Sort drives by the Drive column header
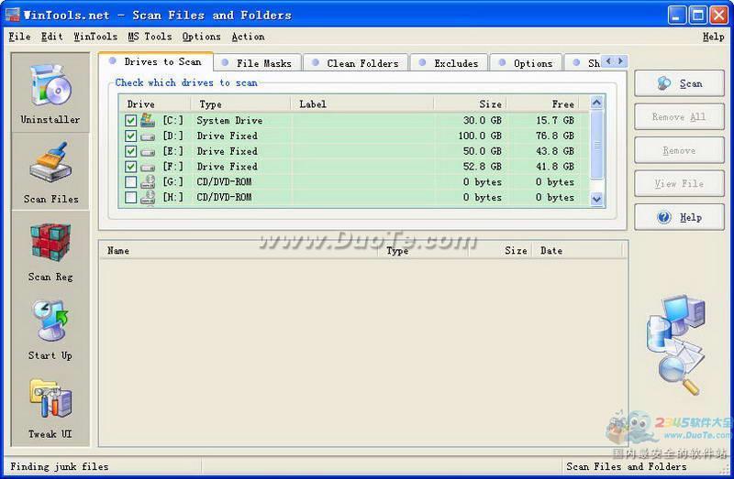This screenshot has height=479, width=734. [155, 103]
